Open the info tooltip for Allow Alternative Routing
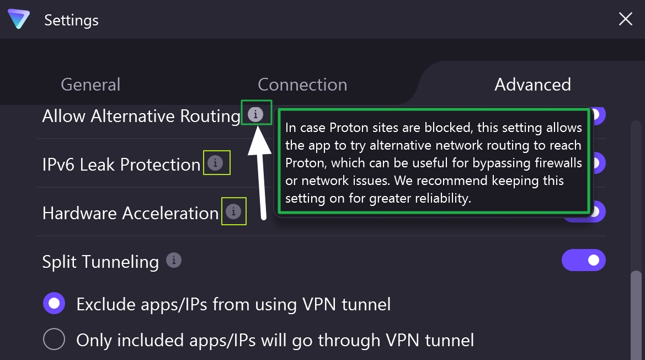Screen dimensions: 645x360 (256, 113)
